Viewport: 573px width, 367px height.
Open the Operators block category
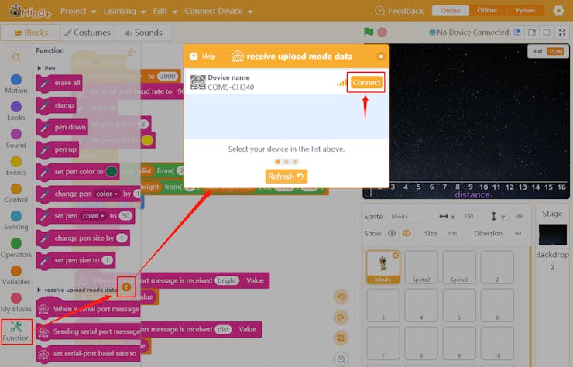(x=16, y=249)
